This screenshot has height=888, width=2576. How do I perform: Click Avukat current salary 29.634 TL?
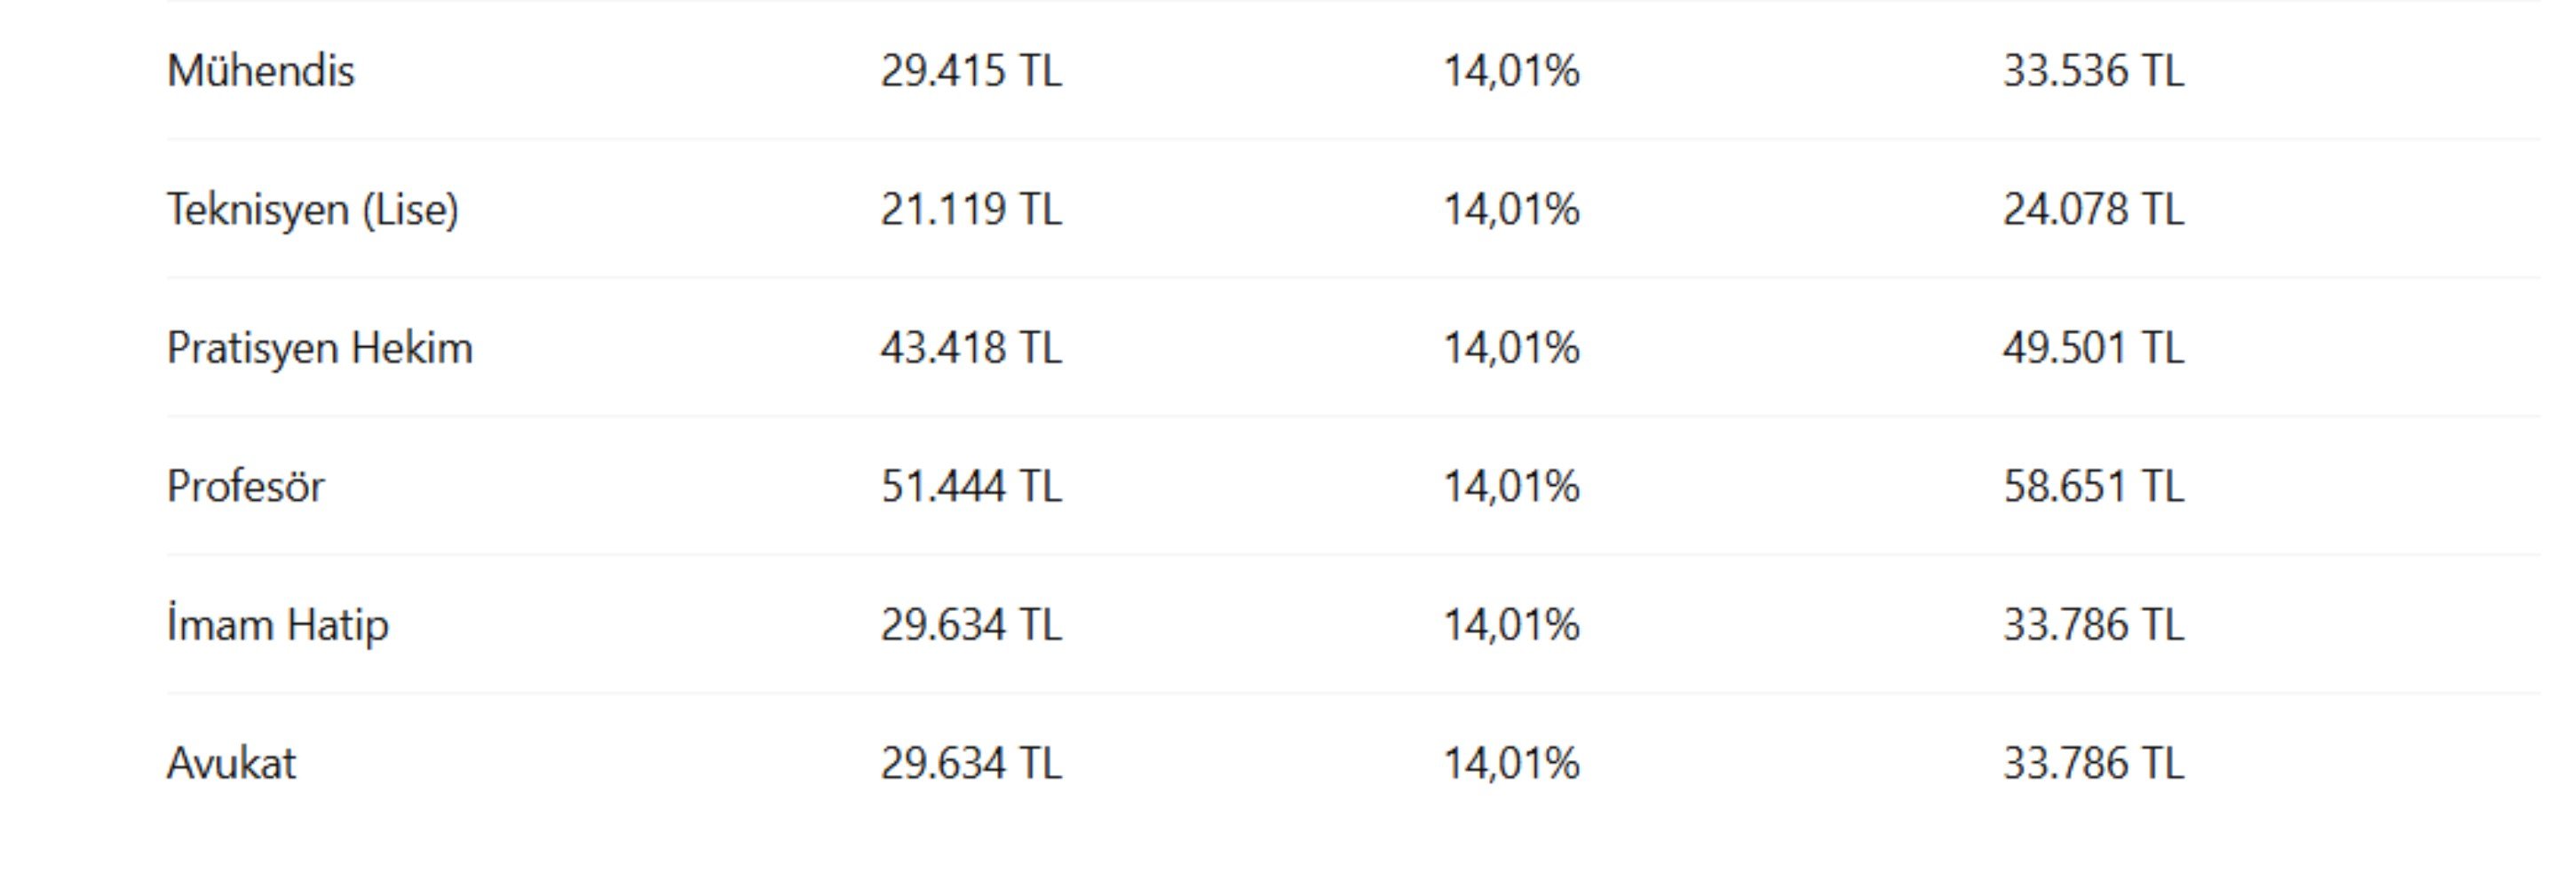[x=971, y=763]
